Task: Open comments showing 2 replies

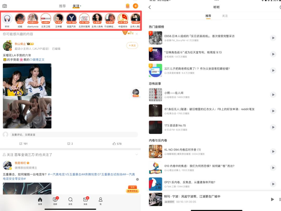Action: [70, 144]
